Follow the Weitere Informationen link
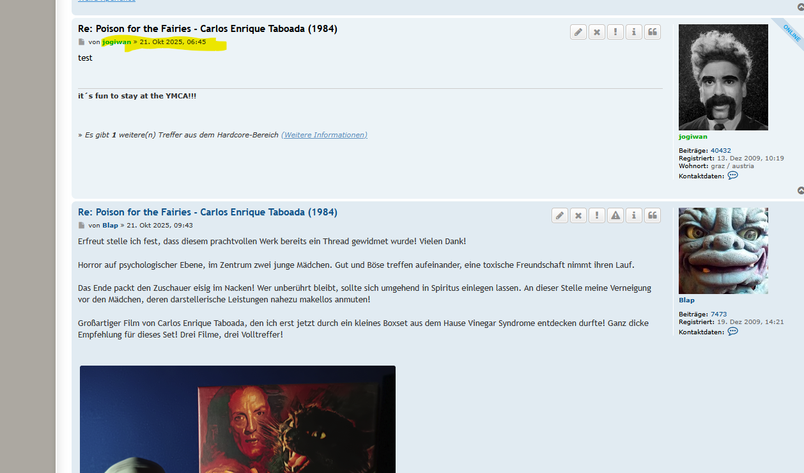The height and width of the screenshot is (473, 804). [324, 135]
